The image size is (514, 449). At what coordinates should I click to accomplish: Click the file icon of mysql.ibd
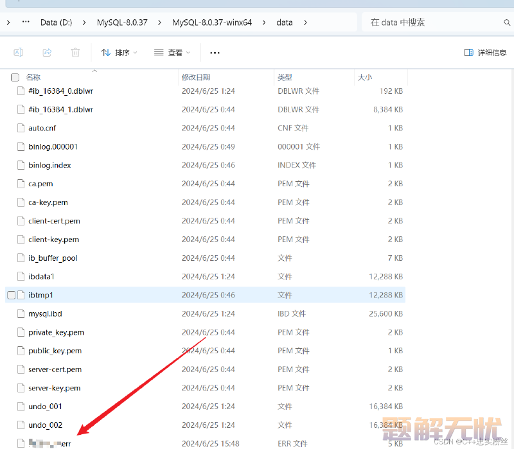pos(21,313)
